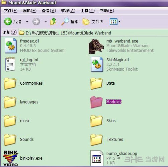Open the 文件(F) menu
The height and width of the screenshot is (167, 168).
click(11, 11)
